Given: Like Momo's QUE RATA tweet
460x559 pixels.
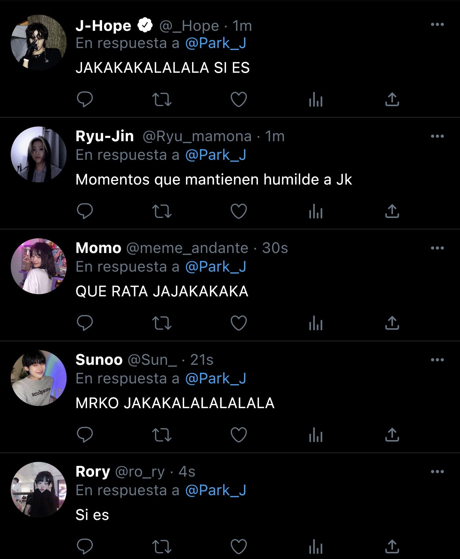Looking at the screenshot, I should (239, 323).
